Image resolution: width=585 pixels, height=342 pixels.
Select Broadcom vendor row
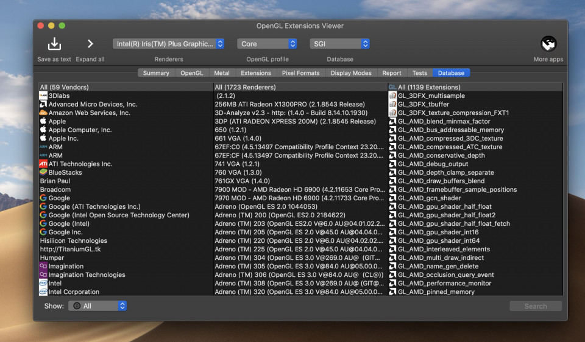coord(126,190)
